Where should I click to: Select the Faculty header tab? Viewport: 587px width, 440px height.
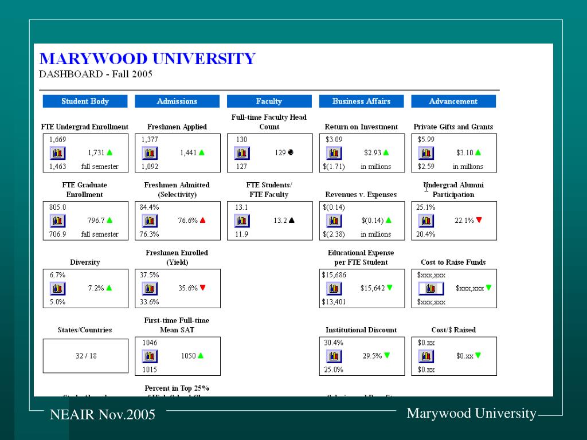[x=269, y=101]
